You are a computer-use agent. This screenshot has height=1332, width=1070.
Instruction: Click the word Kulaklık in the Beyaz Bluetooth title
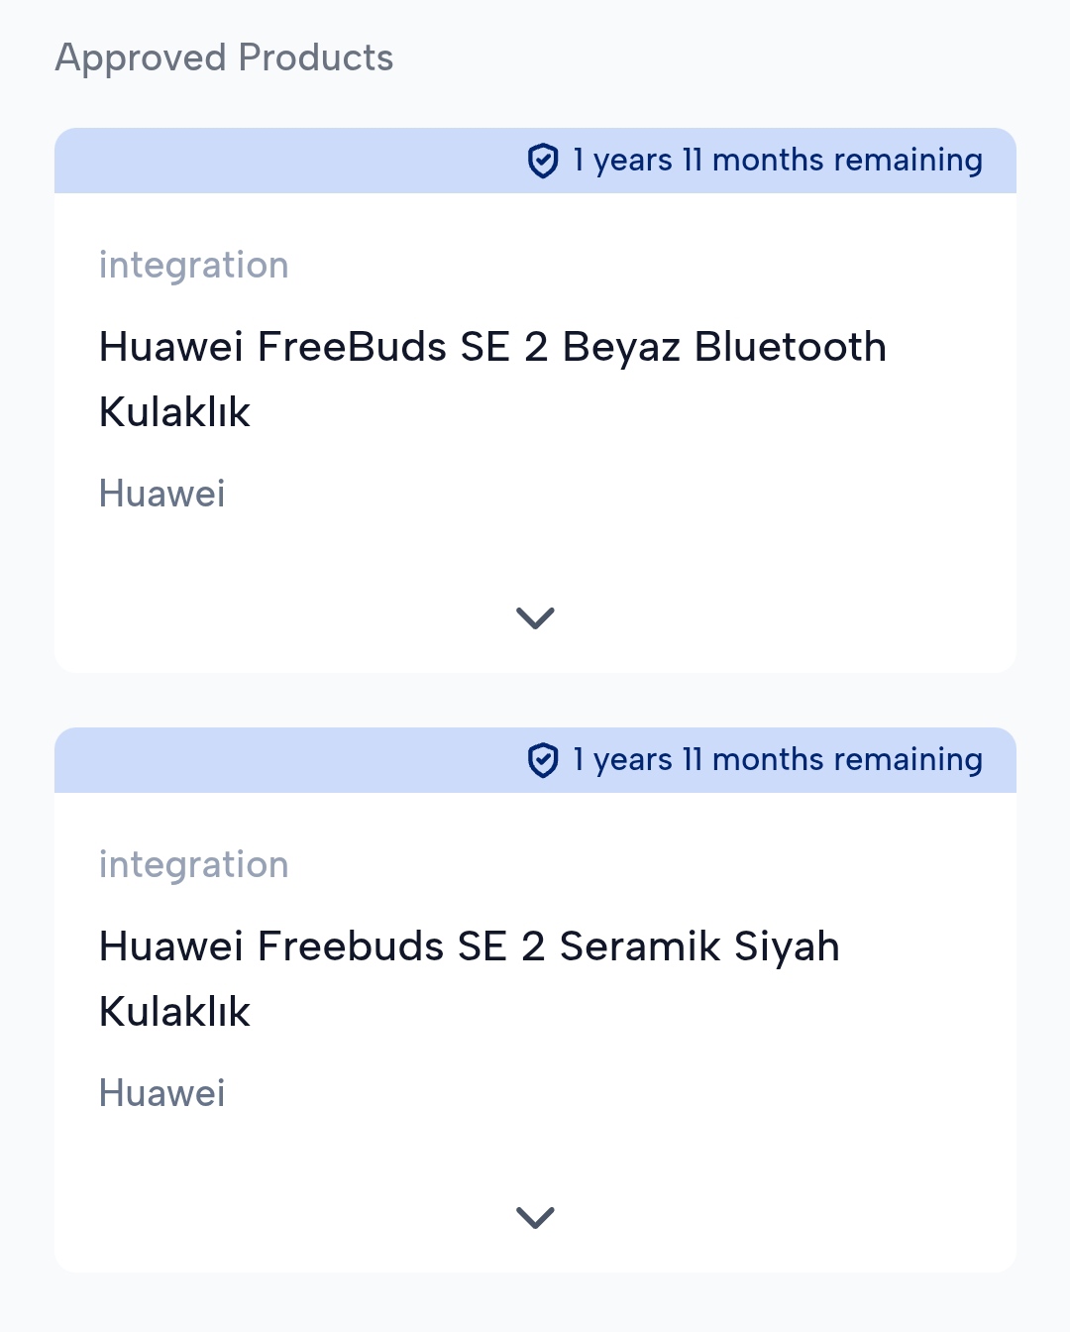coord(174,412)
